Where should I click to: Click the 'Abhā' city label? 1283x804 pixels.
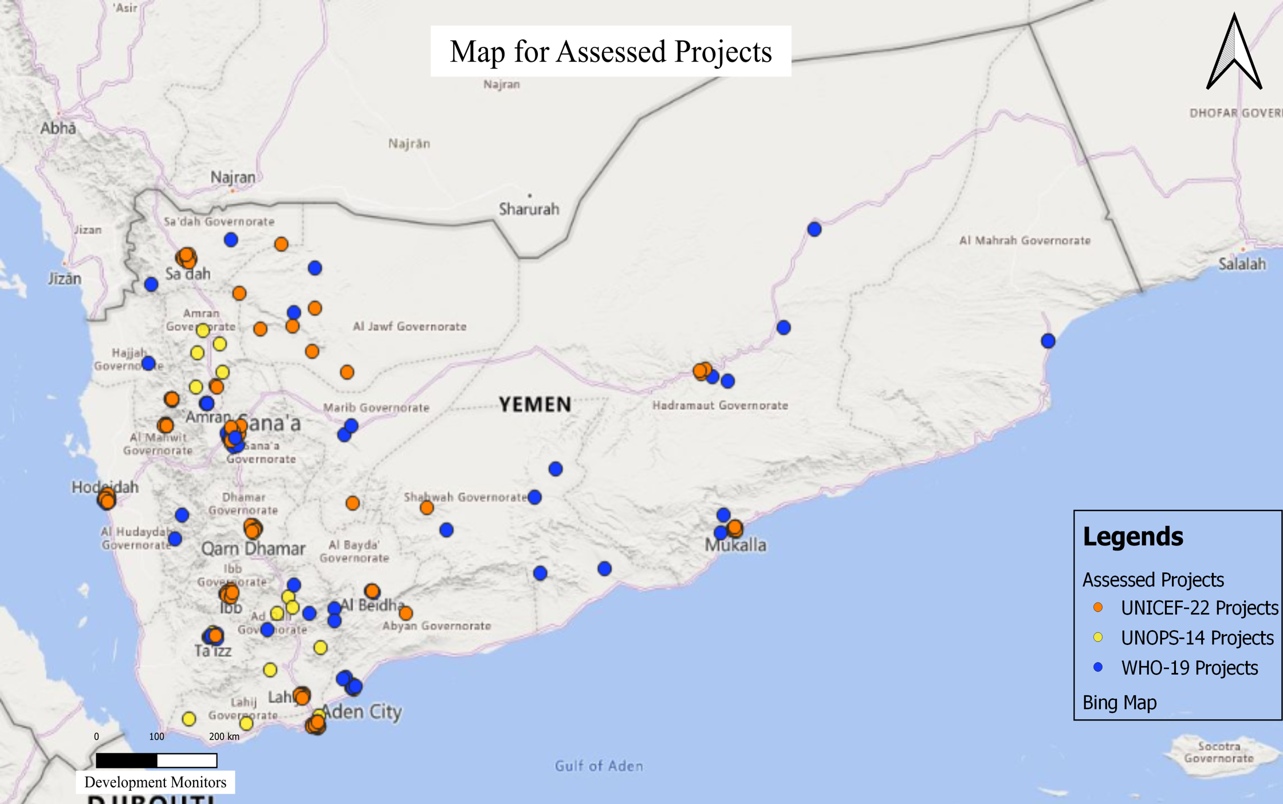coord(58,128)
